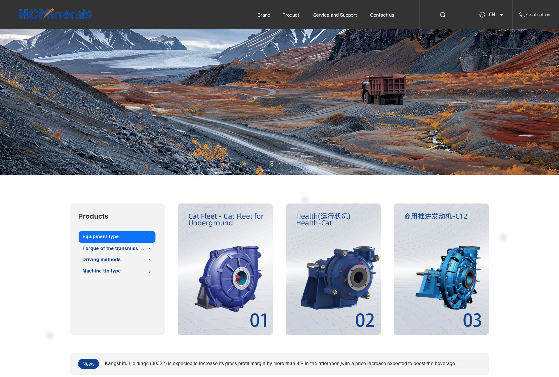Click the News badge button
Screen dimensions: 559x377
point(88,364)
